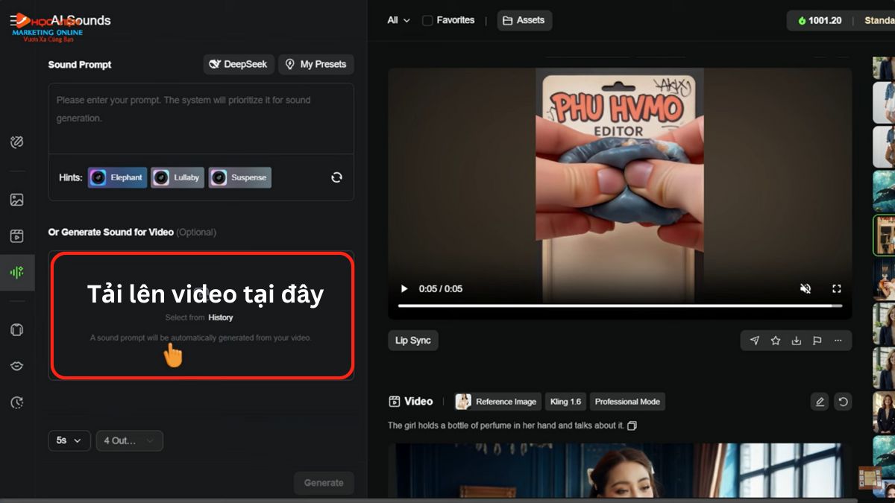
Task: Open My Presets
Action: 316,64
